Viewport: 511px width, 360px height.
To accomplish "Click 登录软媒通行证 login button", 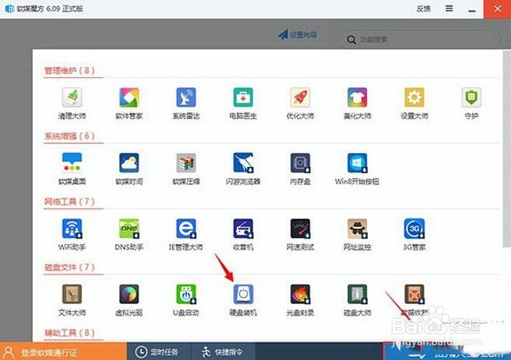I will pyautogui.click(x=63, y=351).
